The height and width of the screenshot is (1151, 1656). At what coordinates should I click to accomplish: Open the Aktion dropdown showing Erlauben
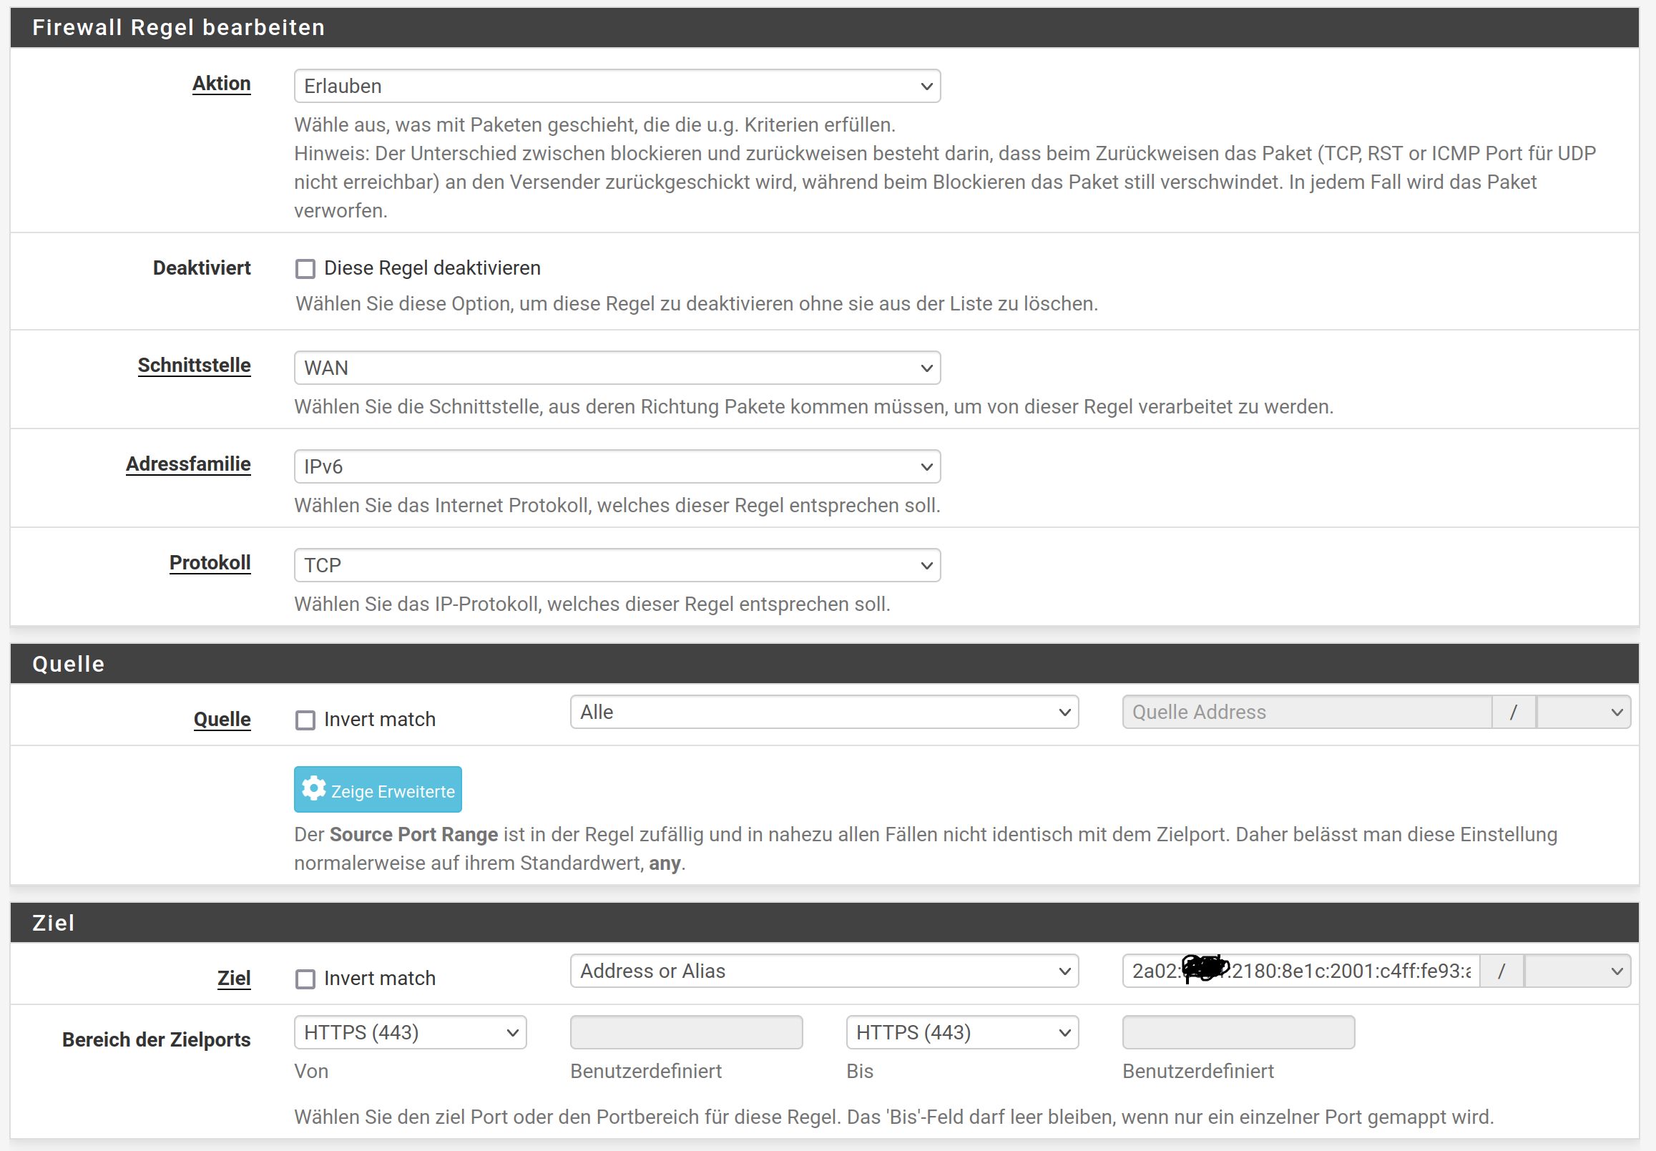pyautogui.click(x=617, y=87)
